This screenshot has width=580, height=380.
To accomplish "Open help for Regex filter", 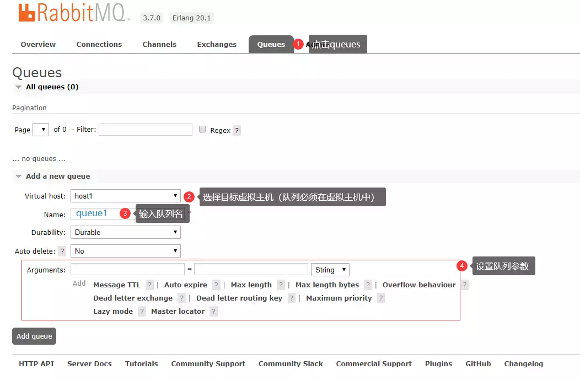I will tap(237, 130).
